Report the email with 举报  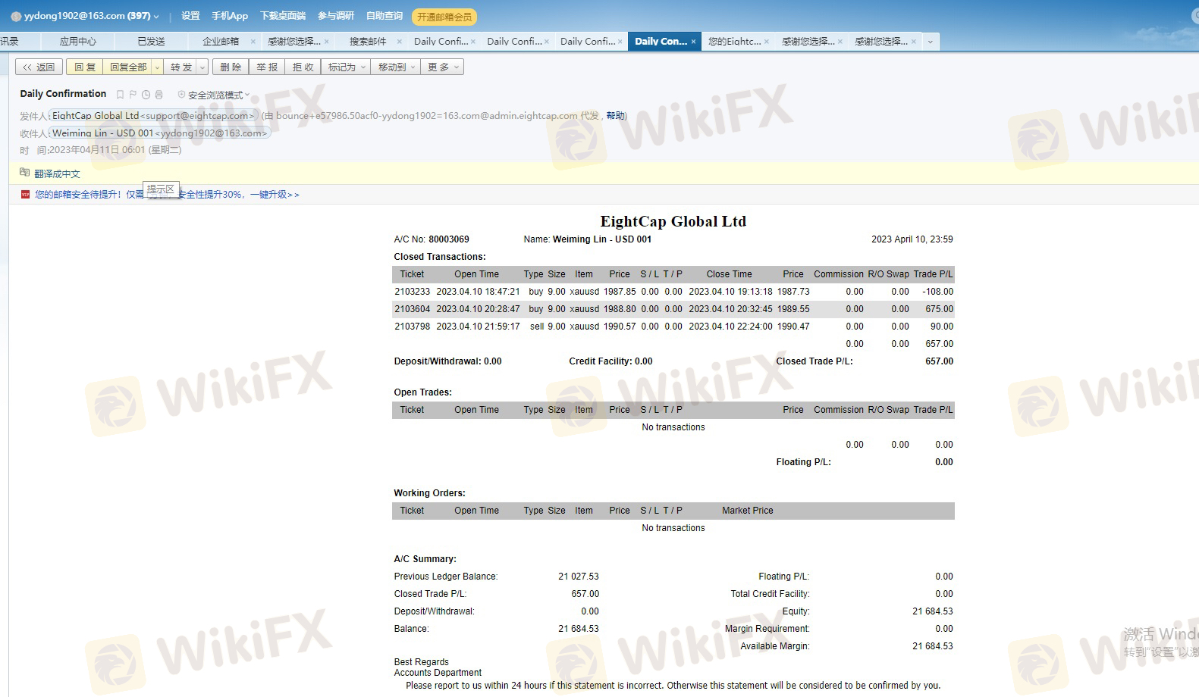(x=267, y=67)
